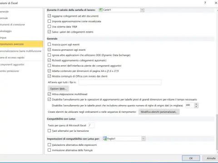Open Strumenti di correzione category
The height and width of the screenshot is (163, 218).
[21, 24]
